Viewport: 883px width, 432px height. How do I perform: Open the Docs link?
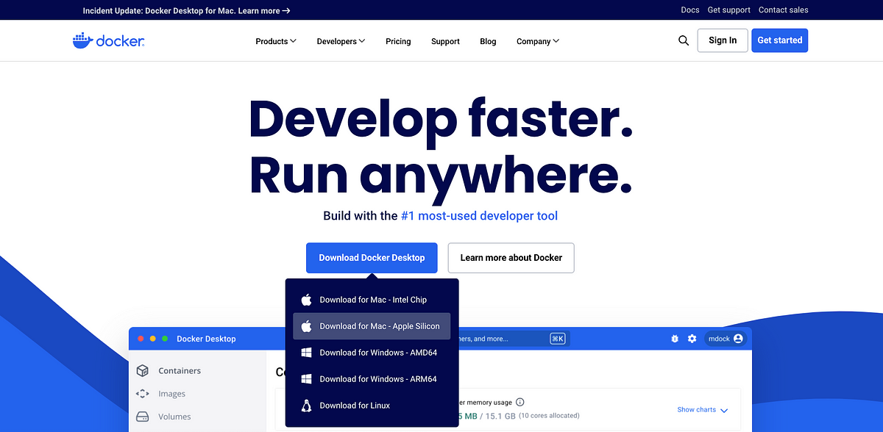(690, 10)
